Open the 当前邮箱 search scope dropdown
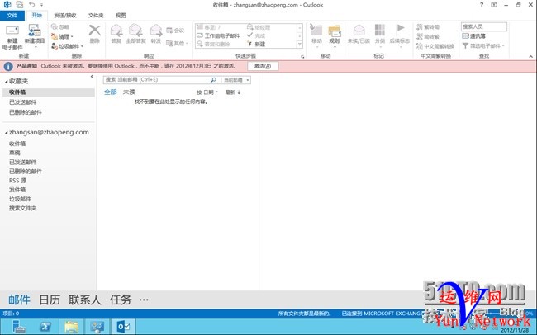The width and height of the screenshot is (537, 335). [236, 80]
